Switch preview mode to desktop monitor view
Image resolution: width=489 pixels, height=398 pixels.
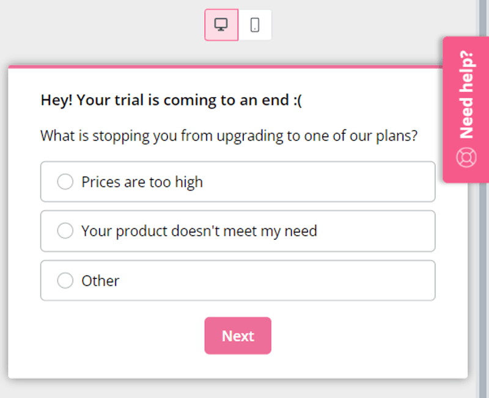[x=221, y=24]
